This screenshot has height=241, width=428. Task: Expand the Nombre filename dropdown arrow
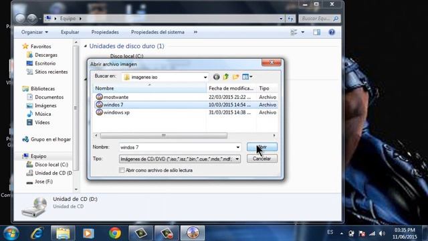[238, 147]
